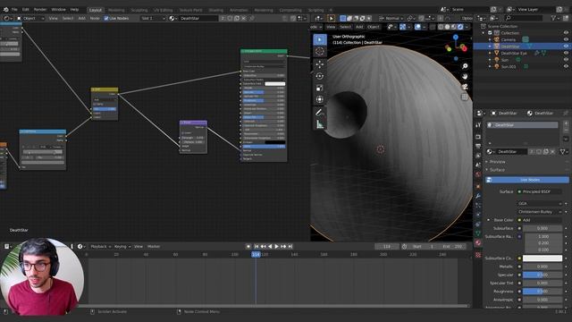Open the Playback dropdown in timeline
572x322 pixels.
tap(100, 247)
